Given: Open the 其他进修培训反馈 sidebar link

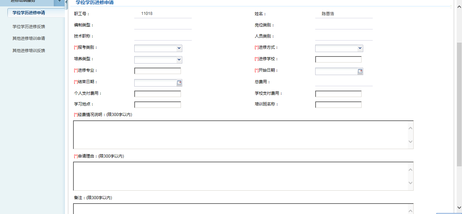Looking at the screenshot, I should pos(29,51).
